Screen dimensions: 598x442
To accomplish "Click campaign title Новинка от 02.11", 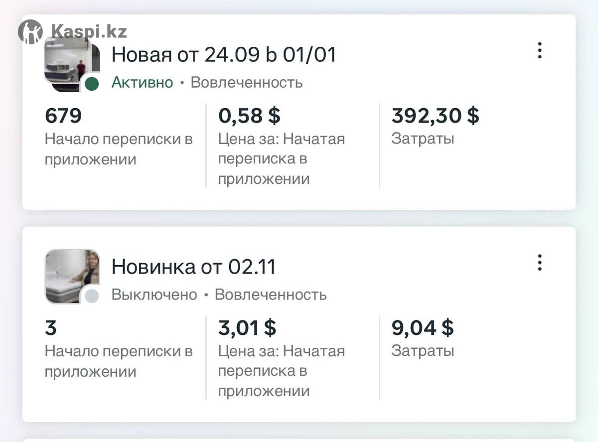I will point(193,267).
